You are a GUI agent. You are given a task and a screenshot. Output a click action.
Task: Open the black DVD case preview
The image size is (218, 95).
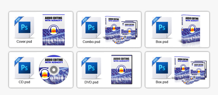click(122, 69)
